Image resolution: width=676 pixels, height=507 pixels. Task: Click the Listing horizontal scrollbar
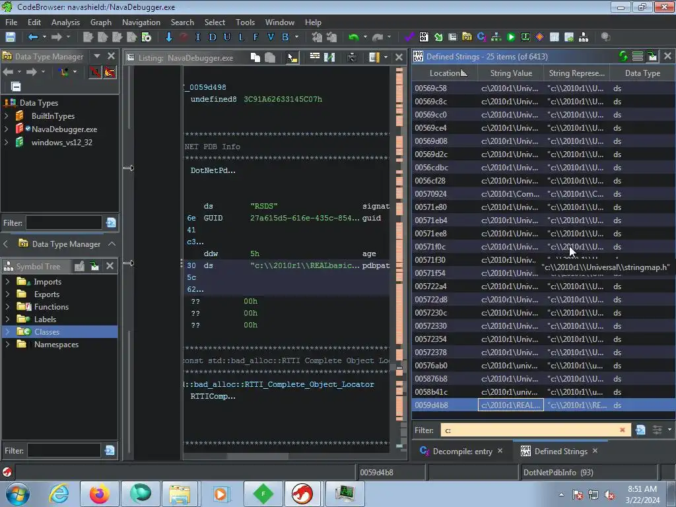[x=257, y=456]
